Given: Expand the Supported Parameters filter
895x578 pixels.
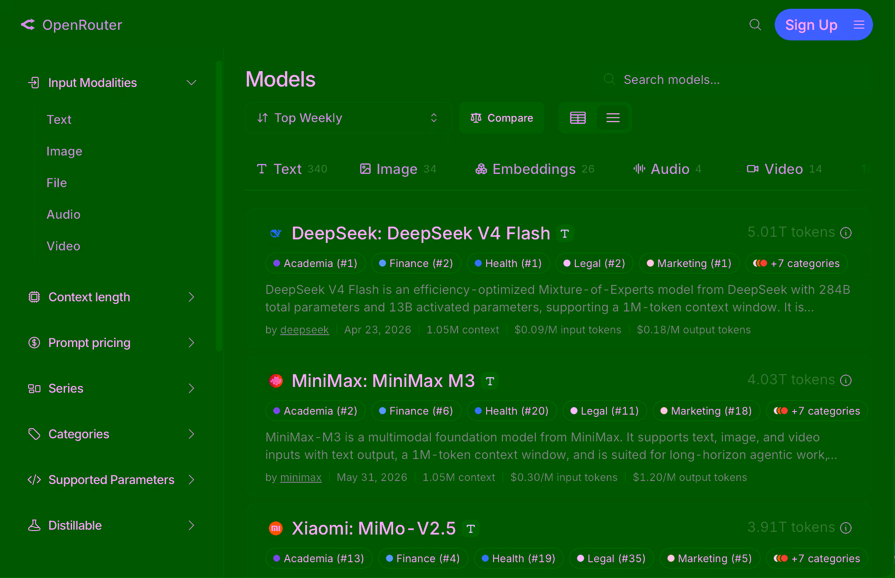Looking at the screenshot, I should point(191,480).
